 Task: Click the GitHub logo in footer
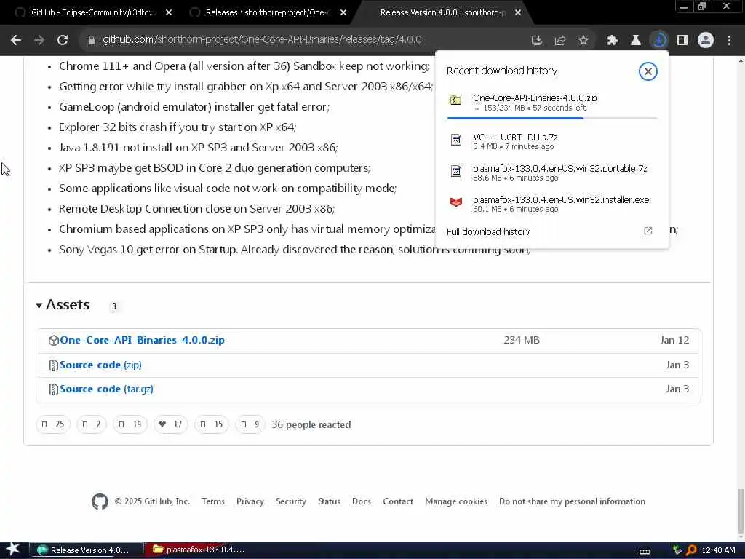(100, 501)
